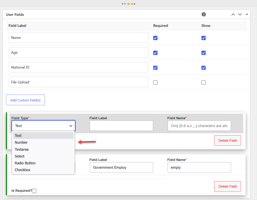Viewport: 257px width, 200px height.
Task: Open the User Fields help icon
Action: (x=204, y=14)
